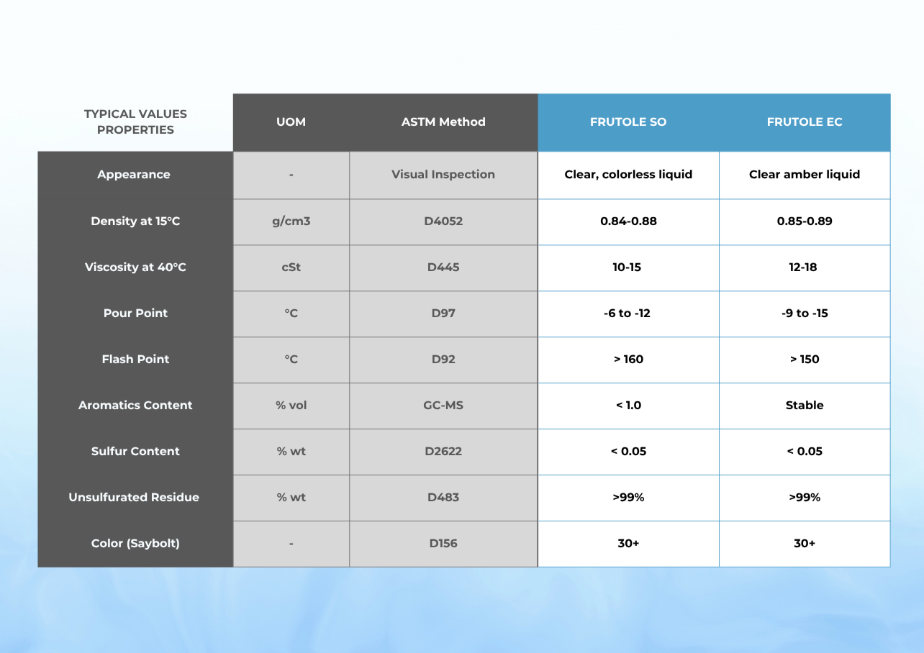Select FRUTOLE EC's '< 0.05' sulfur value
924x653 pixels.
point(805,452)
